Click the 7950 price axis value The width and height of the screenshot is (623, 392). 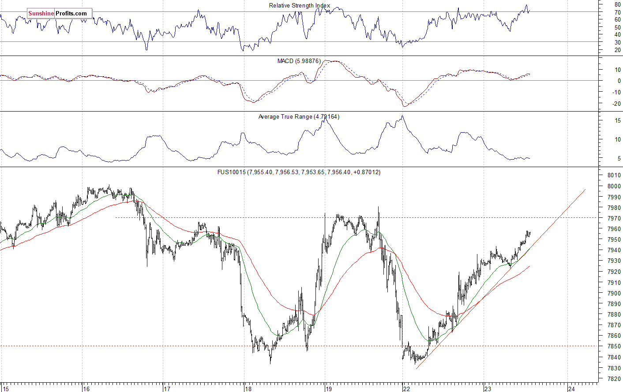[614, 239]
